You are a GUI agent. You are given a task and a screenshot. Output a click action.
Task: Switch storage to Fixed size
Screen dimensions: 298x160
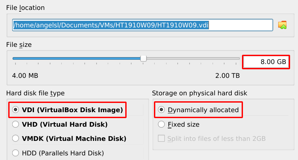click(162, 124)
